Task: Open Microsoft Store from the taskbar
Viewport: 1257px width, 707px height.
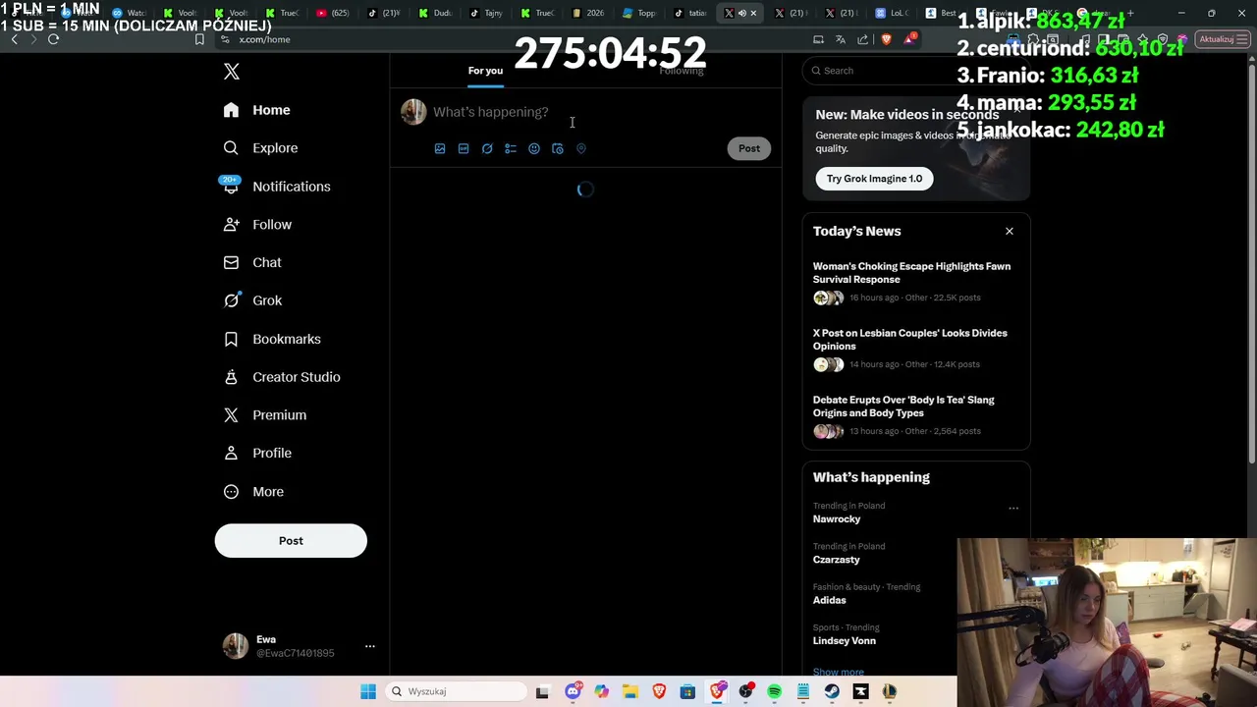Action: click(687, 691)
